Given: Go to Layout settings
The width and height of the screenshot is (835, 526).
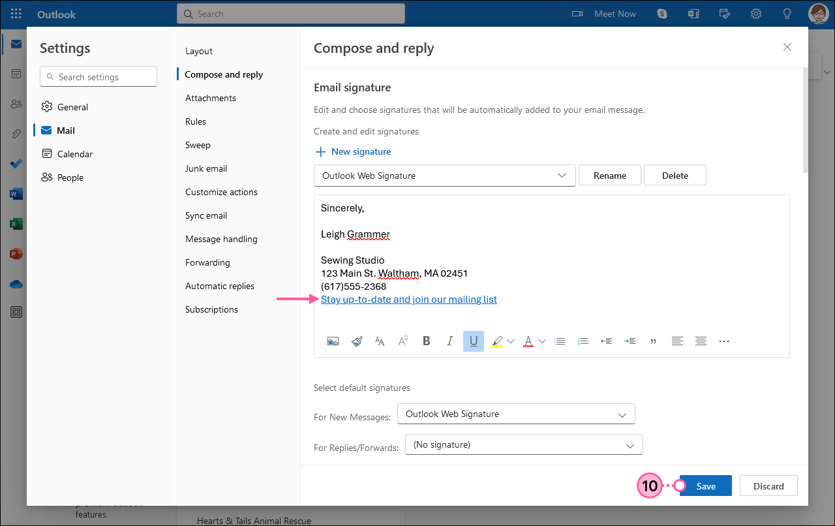Looking at the screenshot, I should pyautogui.click(x=199, y=51).
